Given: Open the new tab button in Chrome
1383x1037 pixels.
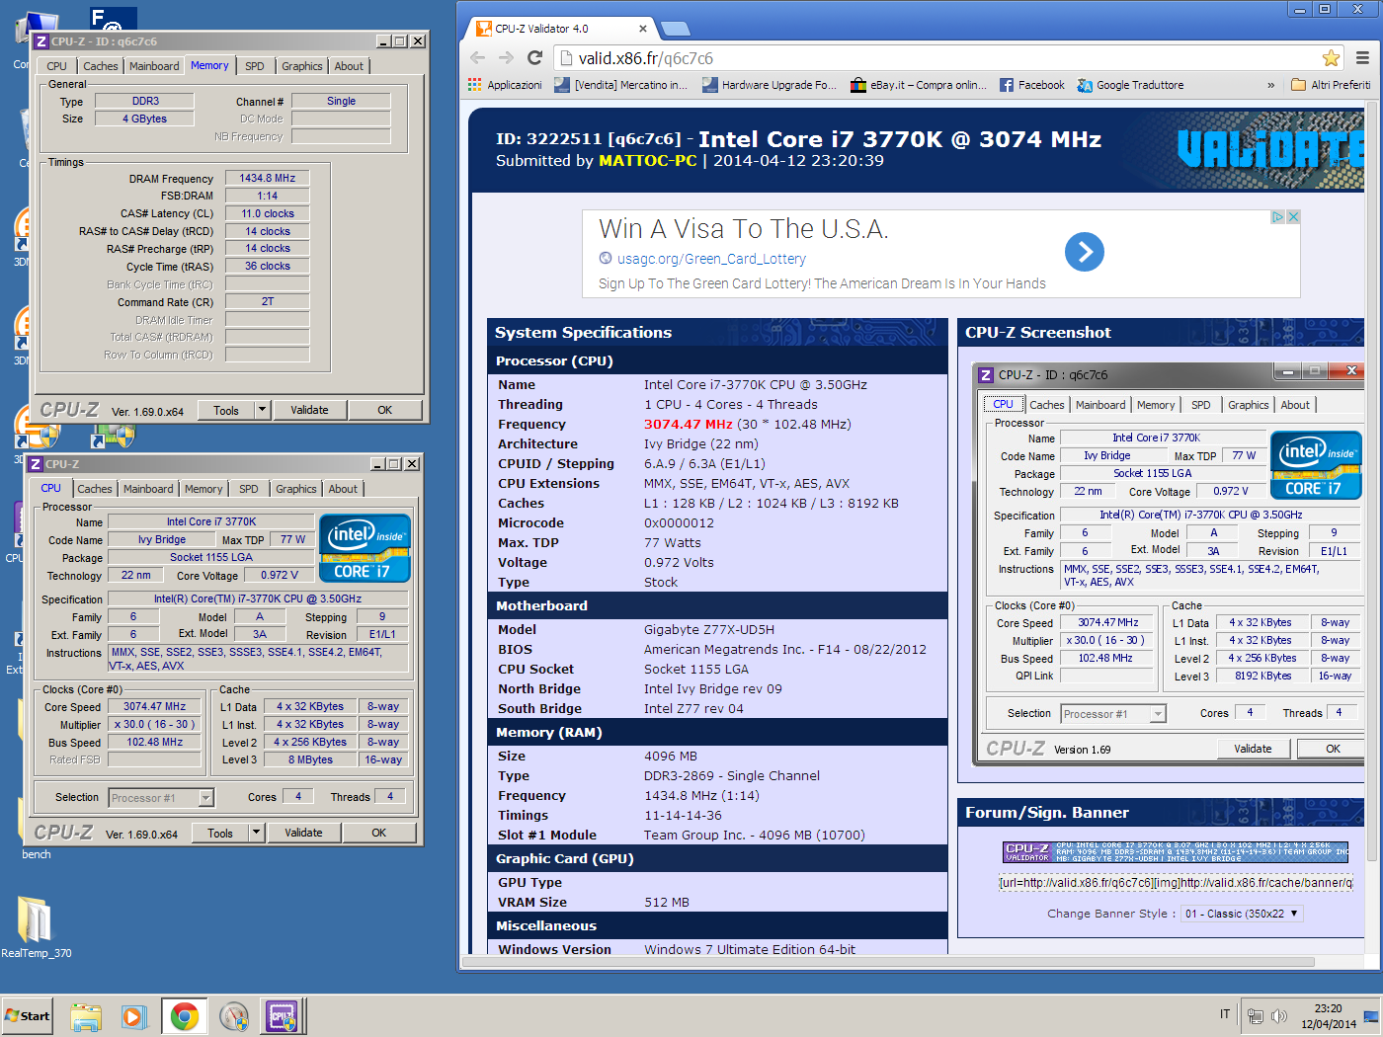Looking at the screenshot, I should (675, 29).
